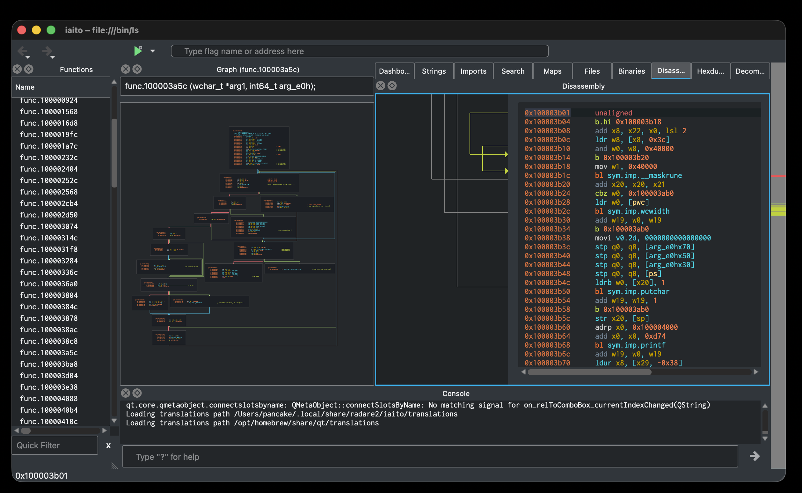The image size is (802, 493).
Task: Close the Console panel
Action: (126, 393)
